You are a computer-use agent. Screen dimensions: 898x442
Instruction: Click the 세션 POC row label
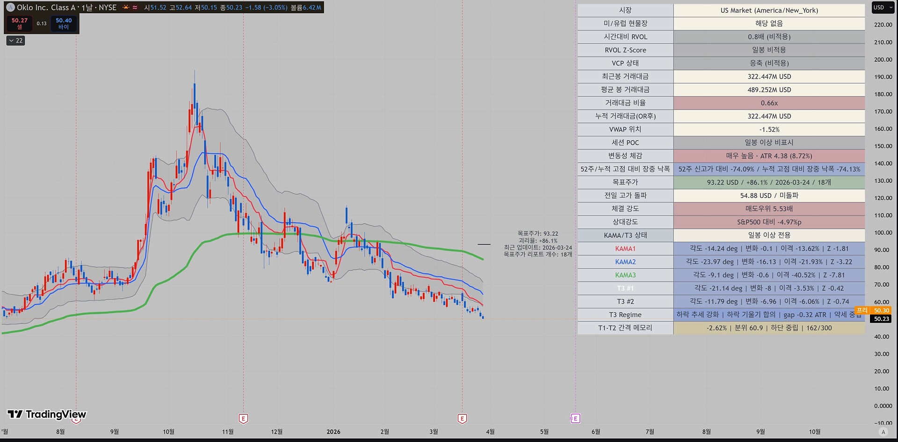coord(625,143)
